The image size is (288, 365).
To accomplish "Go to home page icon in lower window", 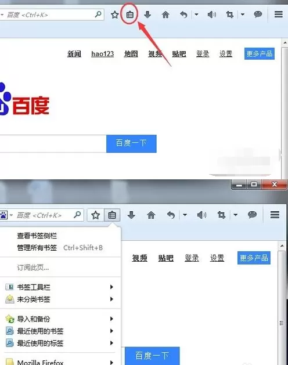I will point(151,215).
